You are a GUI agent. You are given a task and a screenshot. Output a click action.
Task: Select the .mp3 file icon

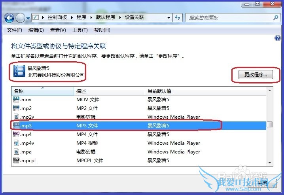point(16,125)
